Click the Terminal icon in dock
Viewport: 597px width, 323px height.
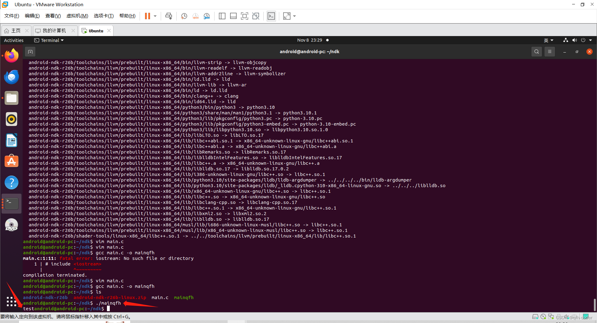click(x=12, y=204)
